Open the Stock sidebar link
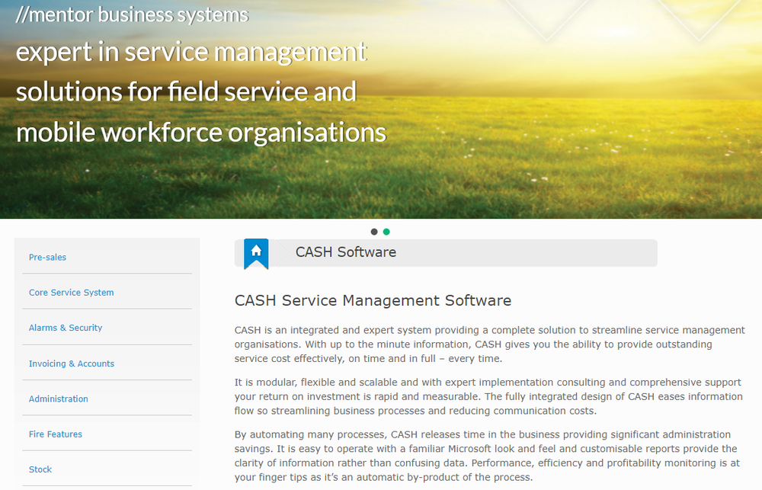The image size is (762, 490). (x=40, y=469)
